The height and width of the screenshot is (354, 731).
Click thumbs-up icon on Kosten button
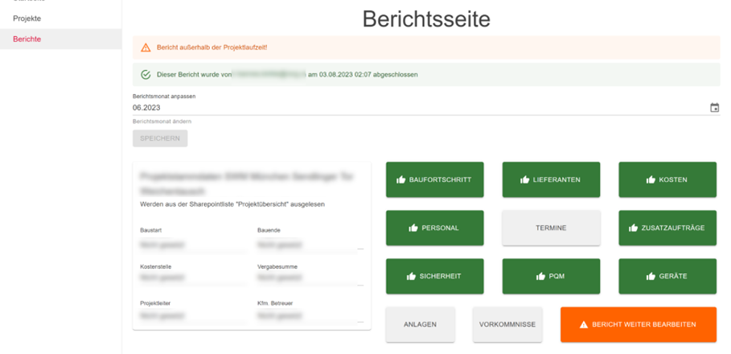pos(650,180)
